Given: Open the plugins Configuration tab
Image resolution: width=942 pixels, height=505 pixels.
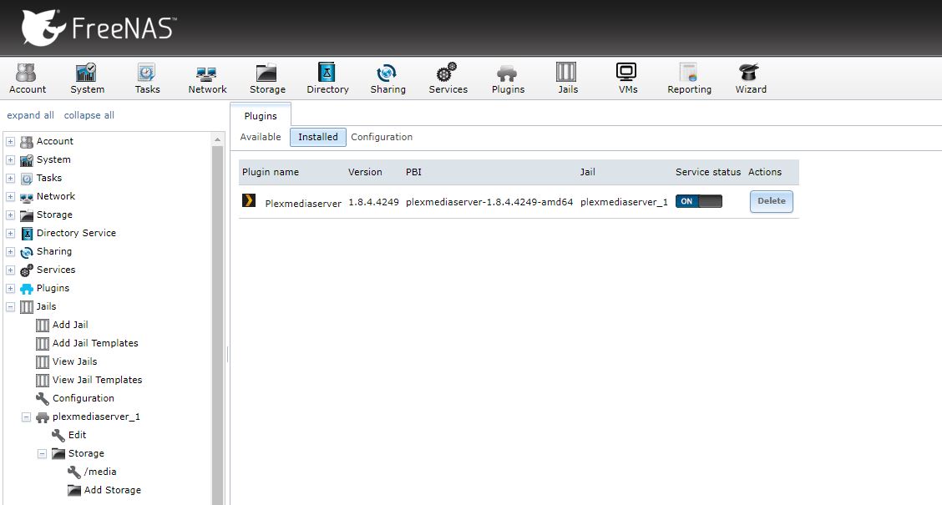Looking at the screenshot, I should 382,137.
